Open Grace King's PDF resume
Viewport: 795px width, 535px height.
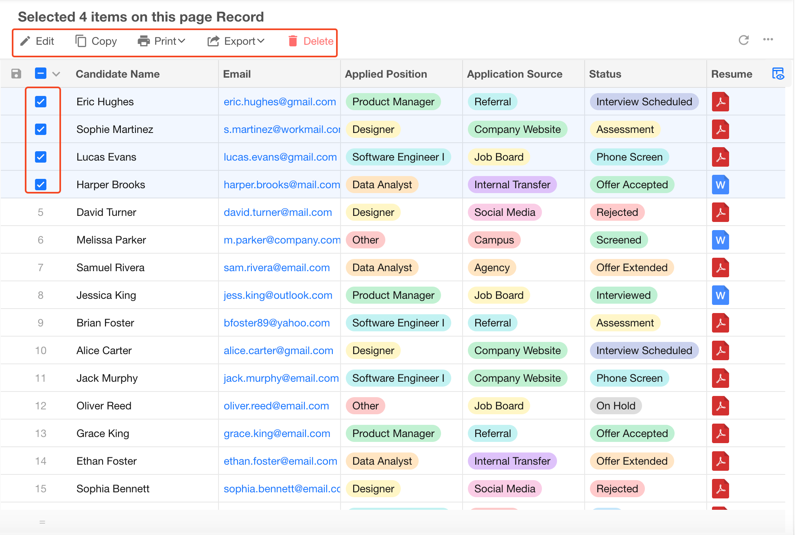(720, 433)
